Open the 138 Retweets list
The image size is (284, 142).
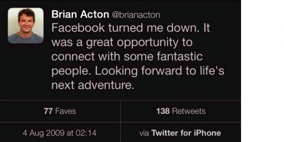point(181,111)
